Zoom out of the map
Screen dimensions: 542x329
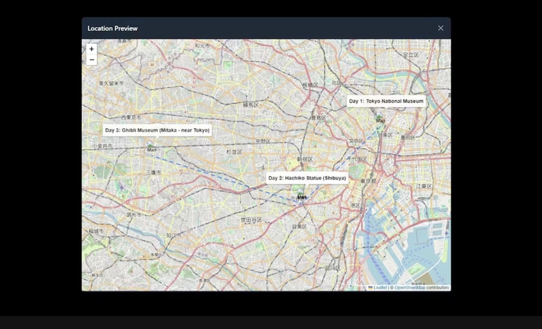[x=91, y=59]
